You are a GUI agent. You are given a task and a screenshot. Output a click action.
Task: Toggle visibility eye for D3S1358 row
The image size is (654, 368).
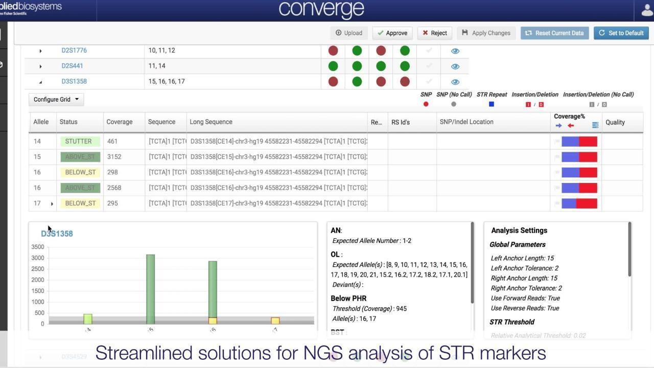(x=455, y=82)
